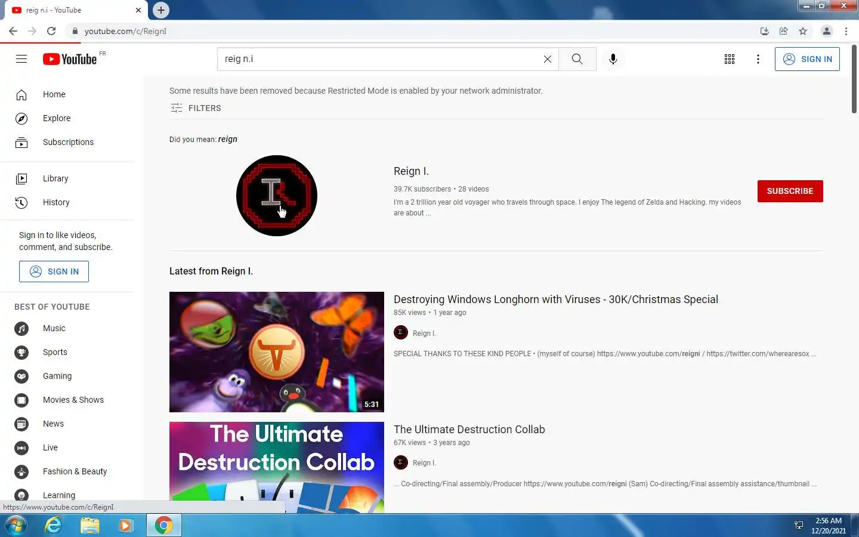
Task: Click Reign I. name under Longhorn video
Action: pyautogui.click(x=424, y=334)
